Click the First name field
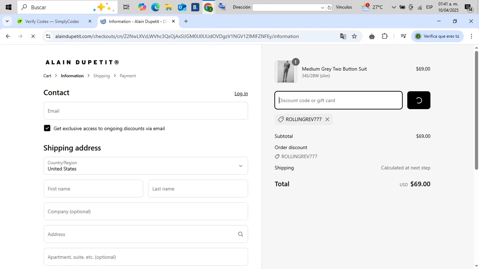 pos(93,189)
